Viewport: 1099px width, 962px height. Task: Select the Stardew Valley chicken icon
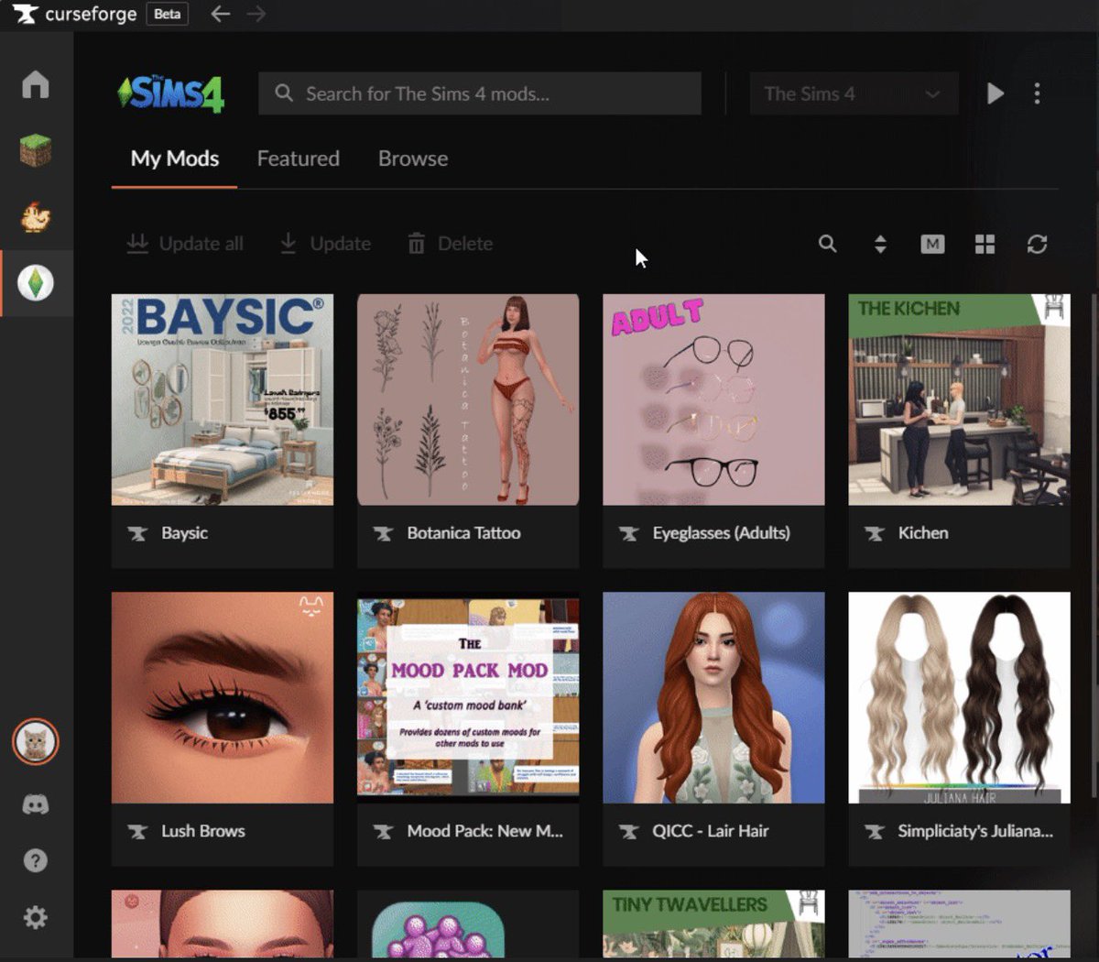36,216
